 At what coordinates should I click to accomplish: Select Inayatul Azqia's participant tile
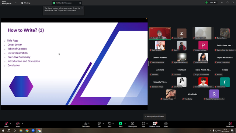[171, 95]
